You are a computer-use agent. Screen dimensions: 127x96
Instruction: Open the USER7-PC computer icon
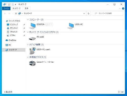(70, 26)
